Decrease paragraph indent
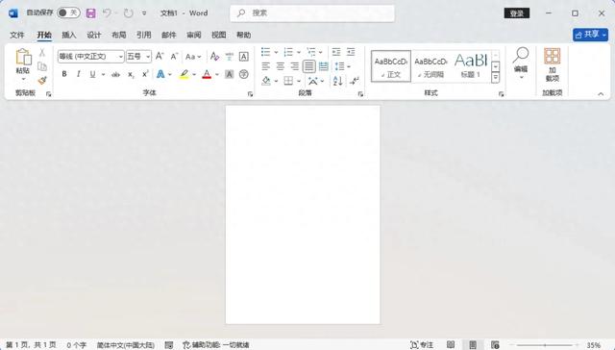Screen dimensions: 615x350 click(x=336, y=52)
